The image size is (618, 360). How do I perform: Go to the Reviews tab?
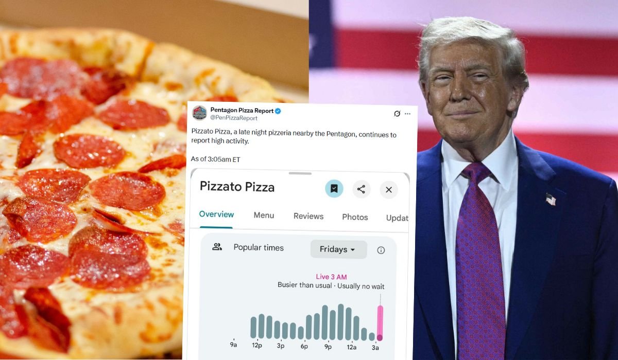coord(308,216)
